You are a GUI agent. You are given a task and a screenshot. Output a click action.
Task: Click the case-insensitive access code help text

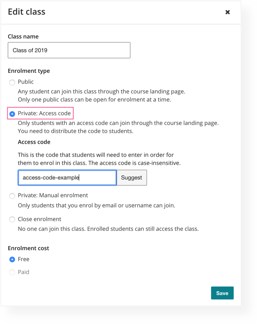coord(99,159)
